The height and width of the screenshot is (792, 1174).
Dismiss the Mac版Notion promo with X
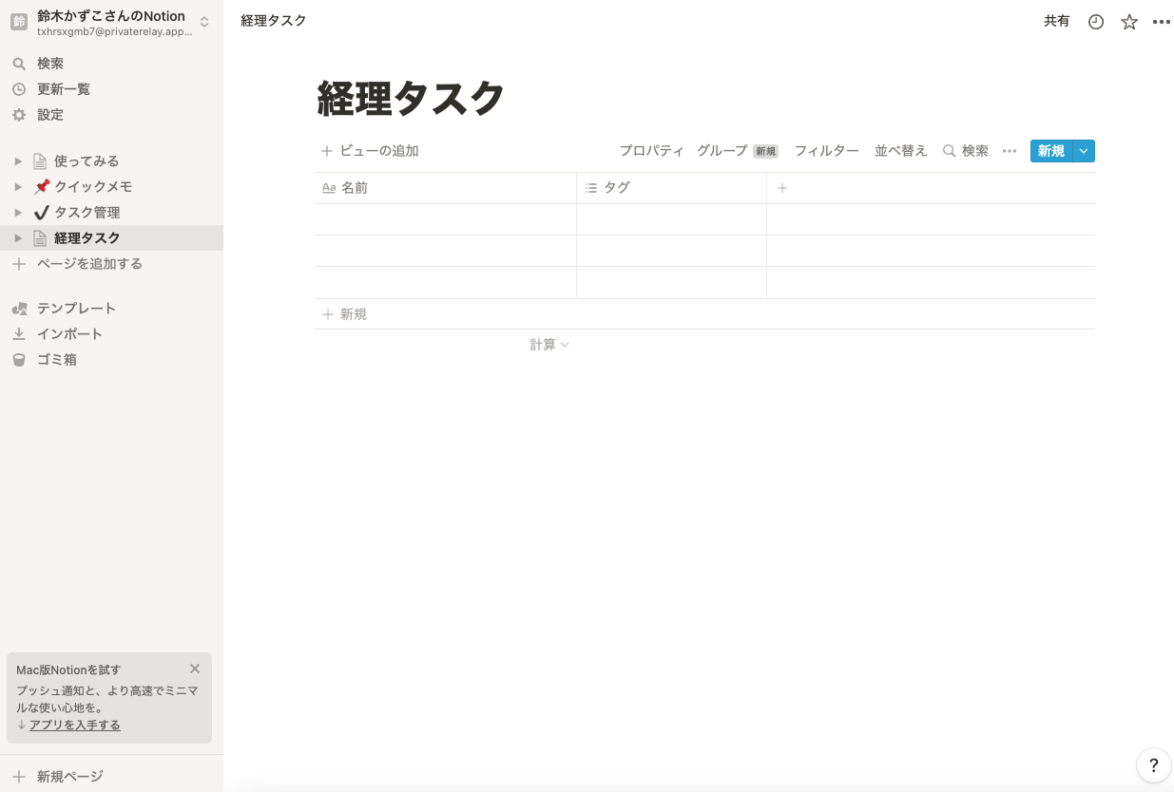(195, 669)
